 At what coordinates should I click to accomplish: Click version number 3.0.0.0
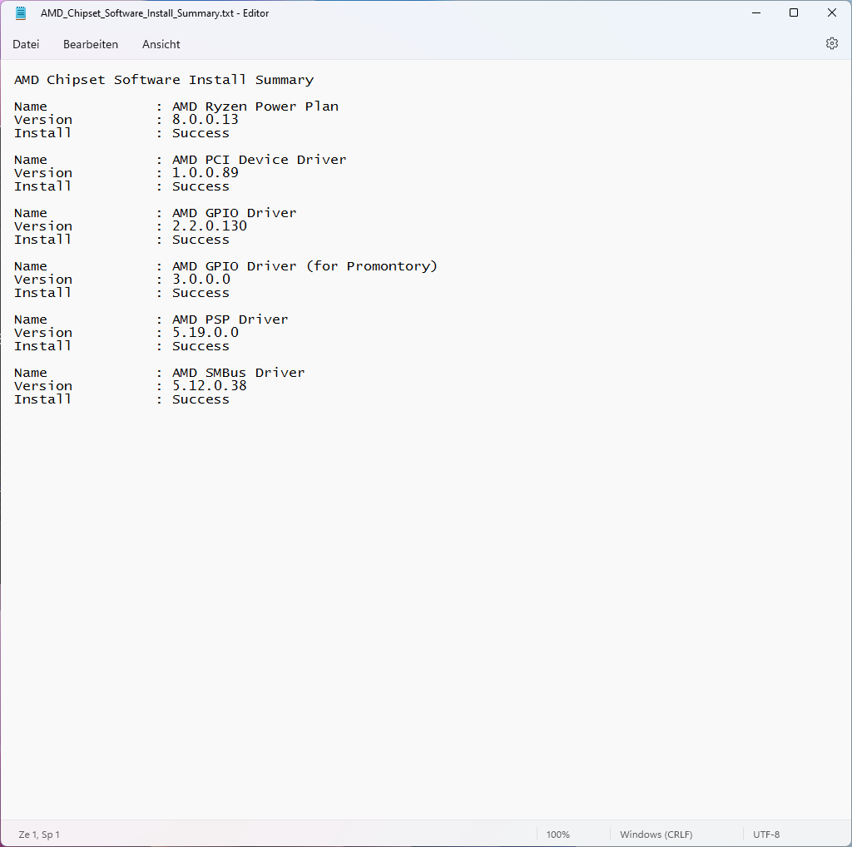201,280
